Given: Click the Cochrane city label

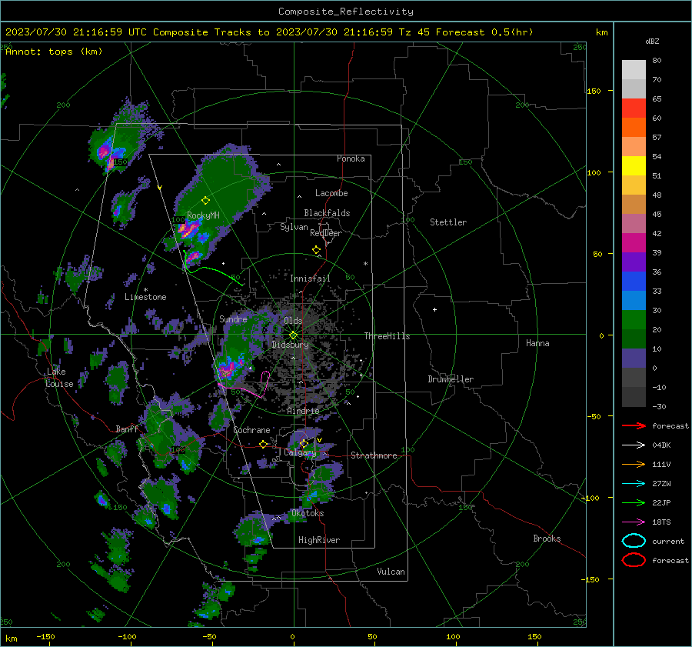Looking at the screenshot, I should (x=251, y=430).
